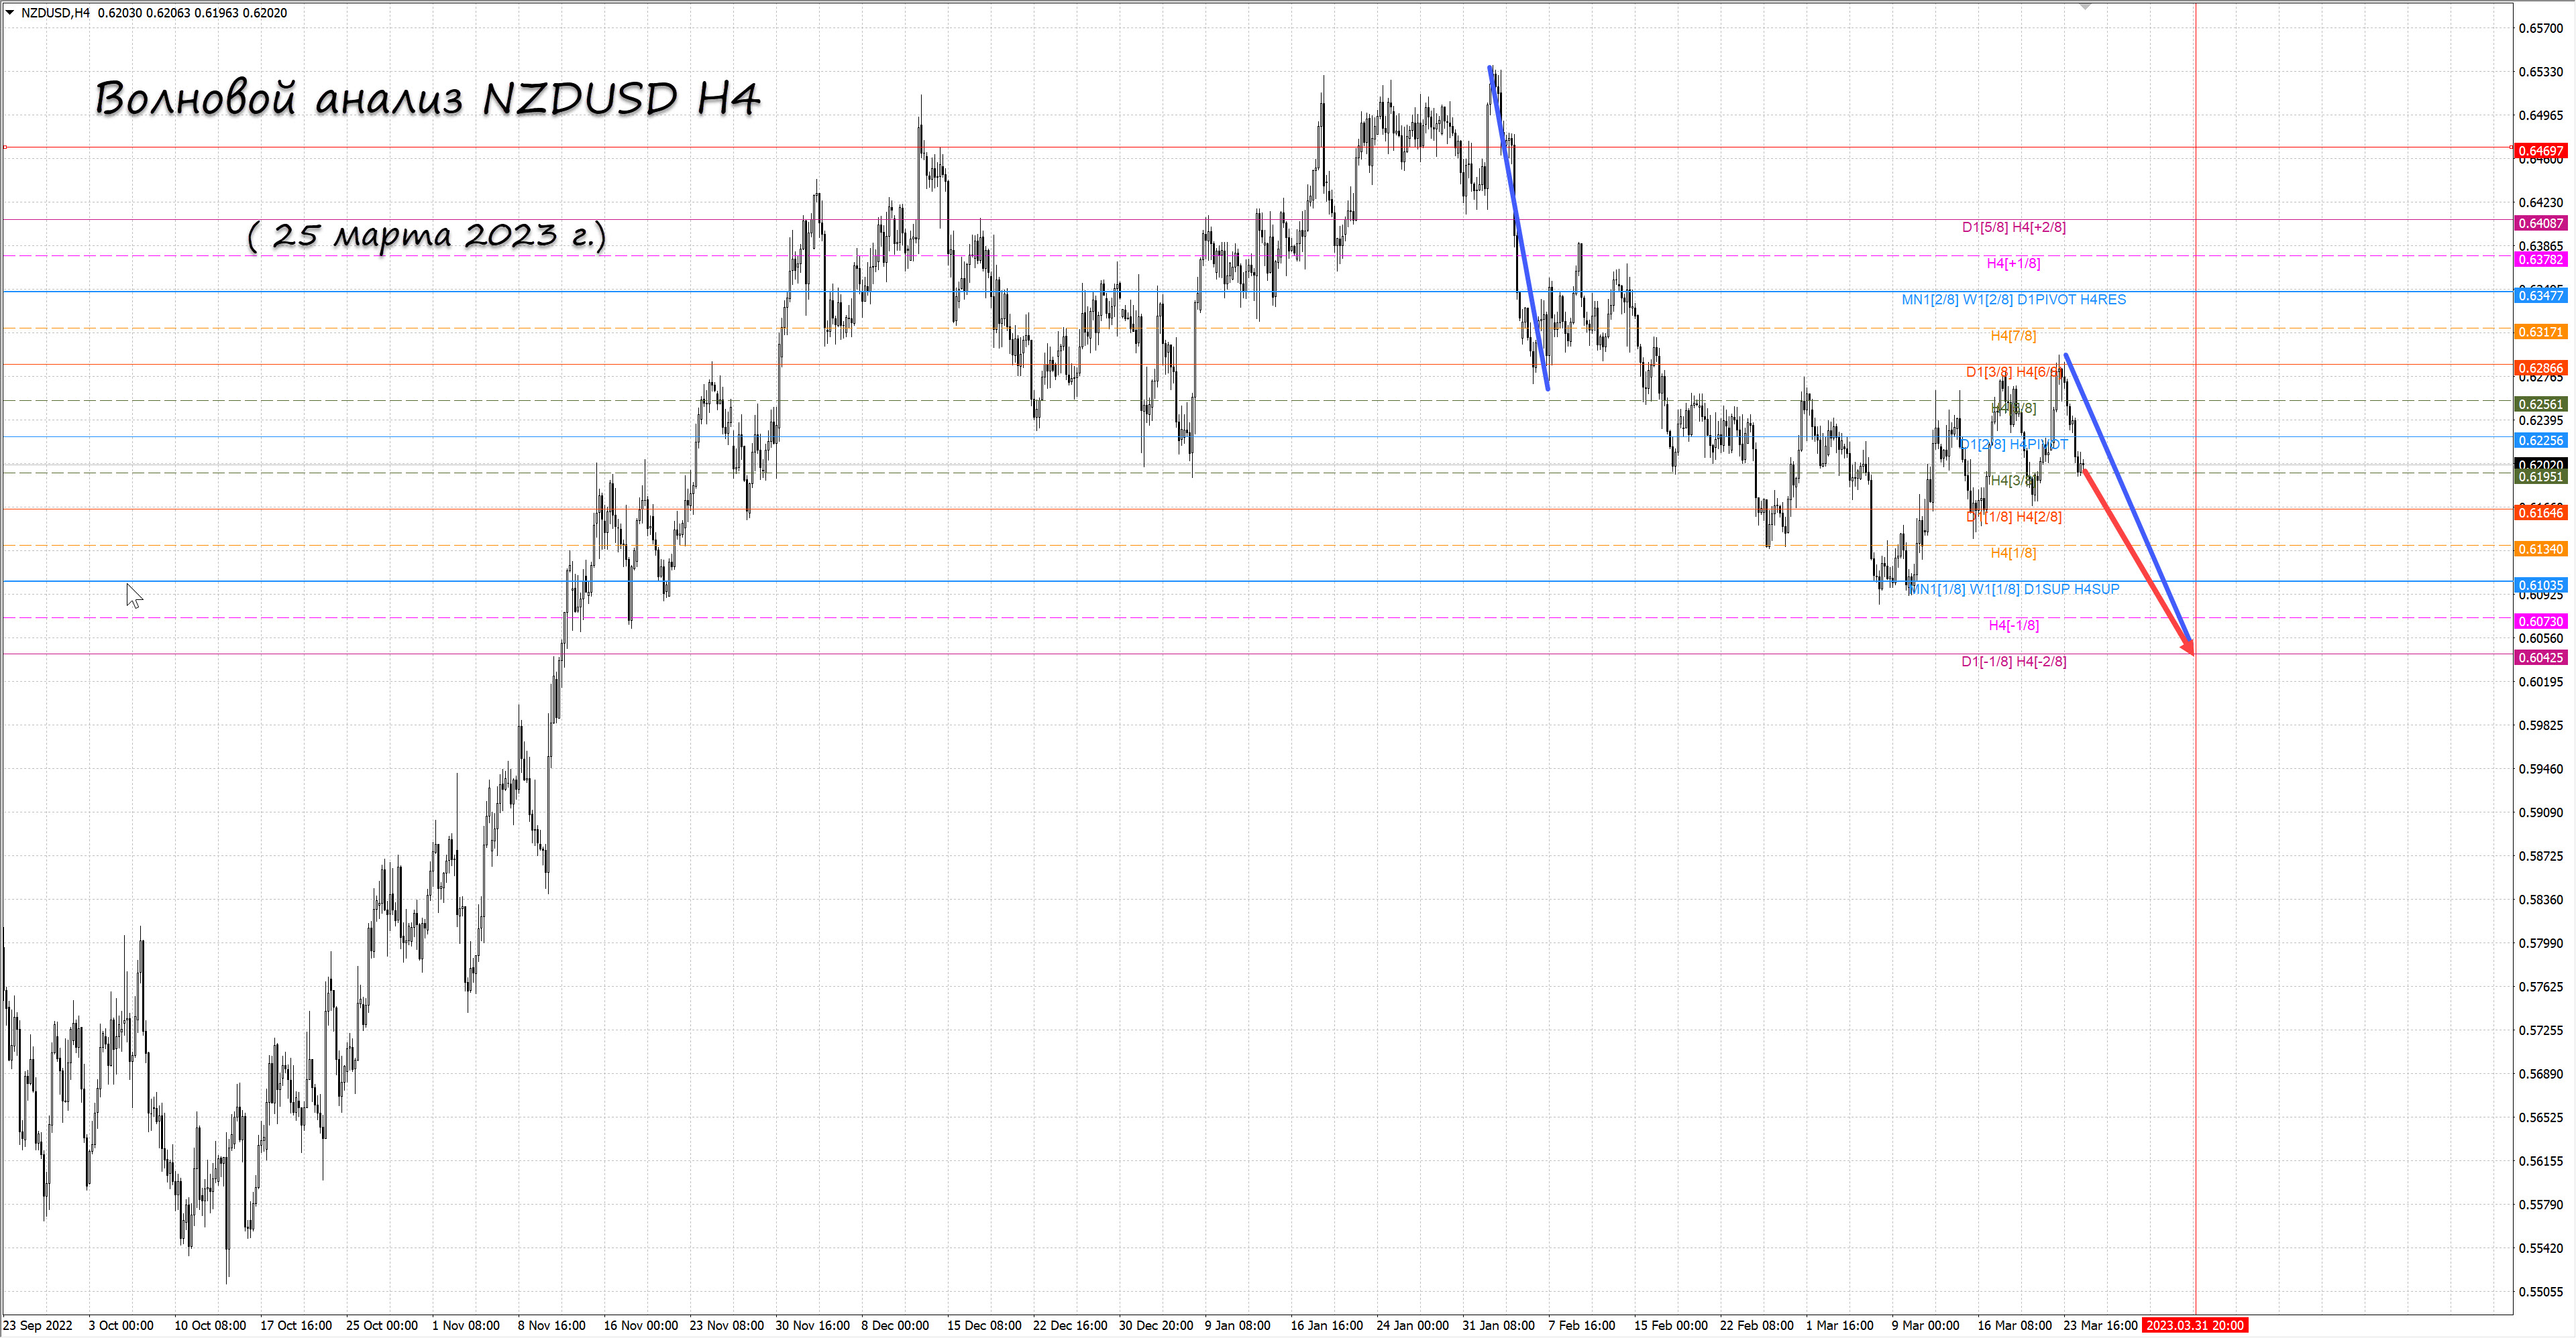Select the red 2023.03.31 20:00 date marker
Screen dimensions: 2576x1338
(x=2195, y=1325)
